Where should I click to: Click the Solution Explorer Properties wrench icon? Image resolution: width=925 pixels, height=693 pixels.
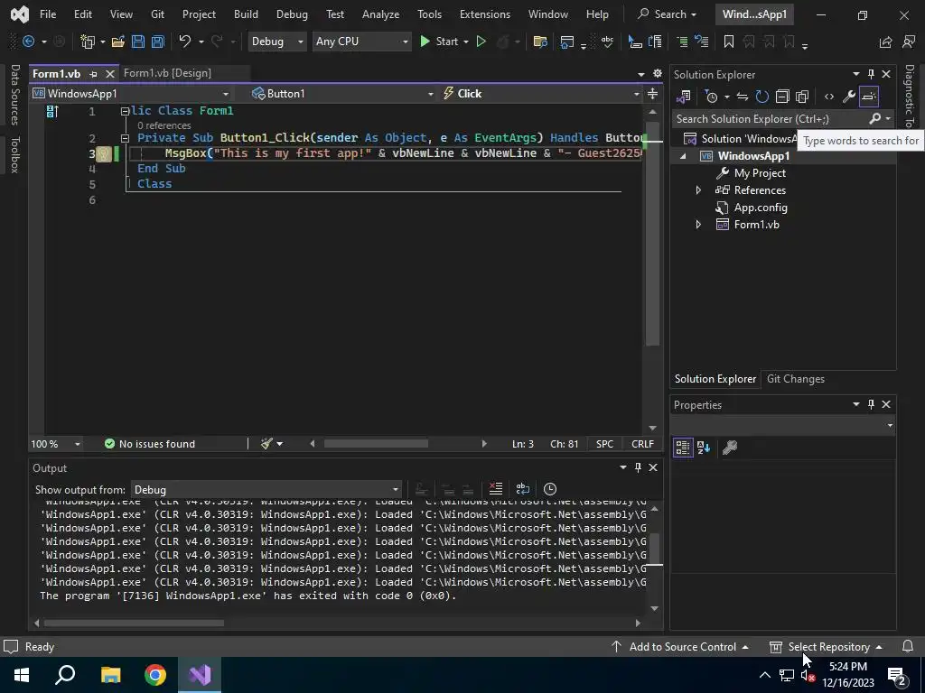click(849, 97)
